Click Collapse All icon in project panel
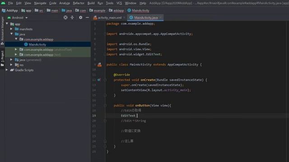289x162 pixels. [72, 18]
